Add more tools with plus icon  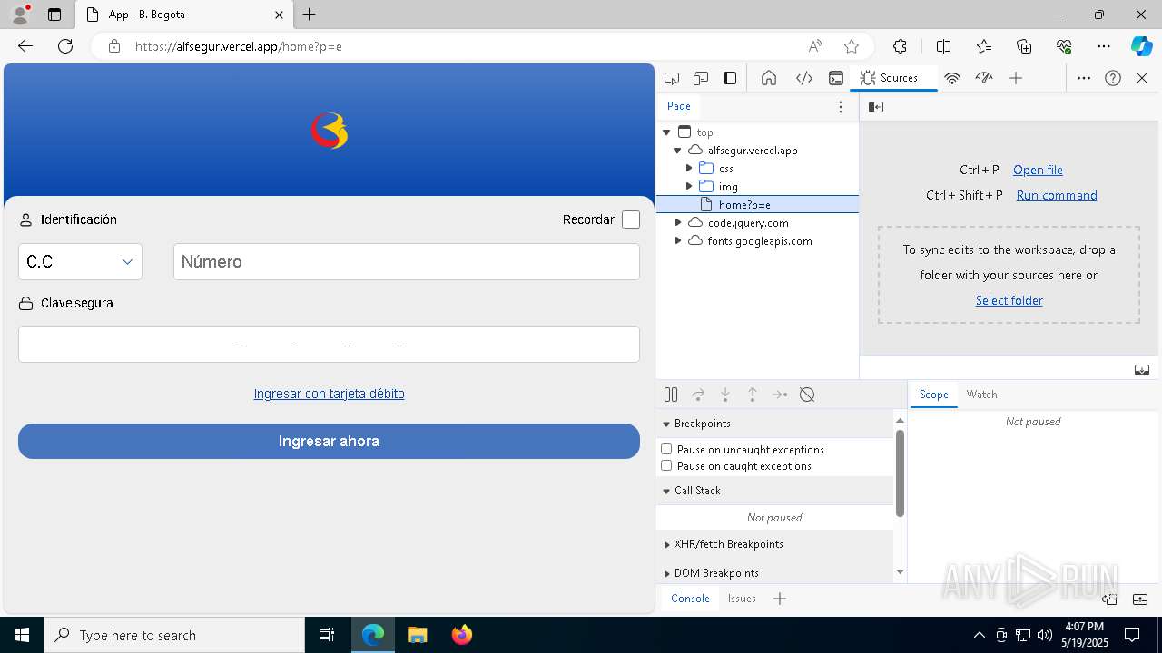click(1016, 78)
